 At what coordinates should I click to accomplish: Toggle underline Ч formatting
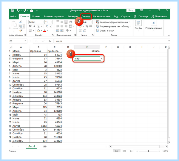(x=38, y=26)
